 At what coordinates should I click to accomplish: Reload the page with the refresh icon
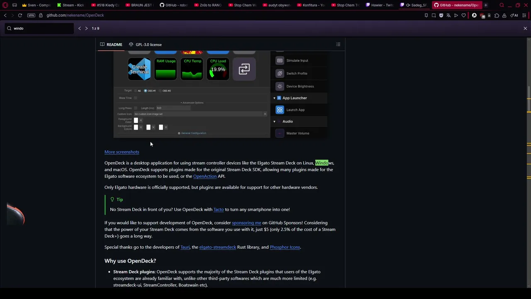pyautogui.click(x=20, y=15)
